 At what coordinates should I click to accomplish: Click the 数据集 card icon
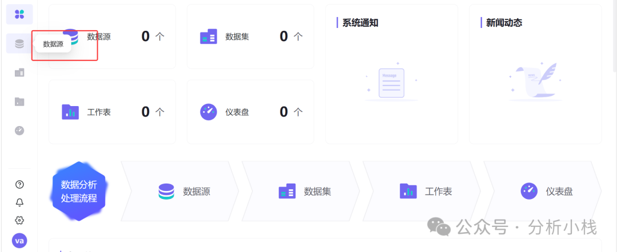point(209,36)
